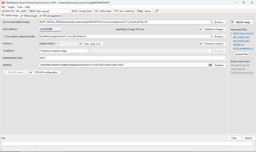The image size is (256, 152).
Task: Open Help menu
Action: point(27,7)
